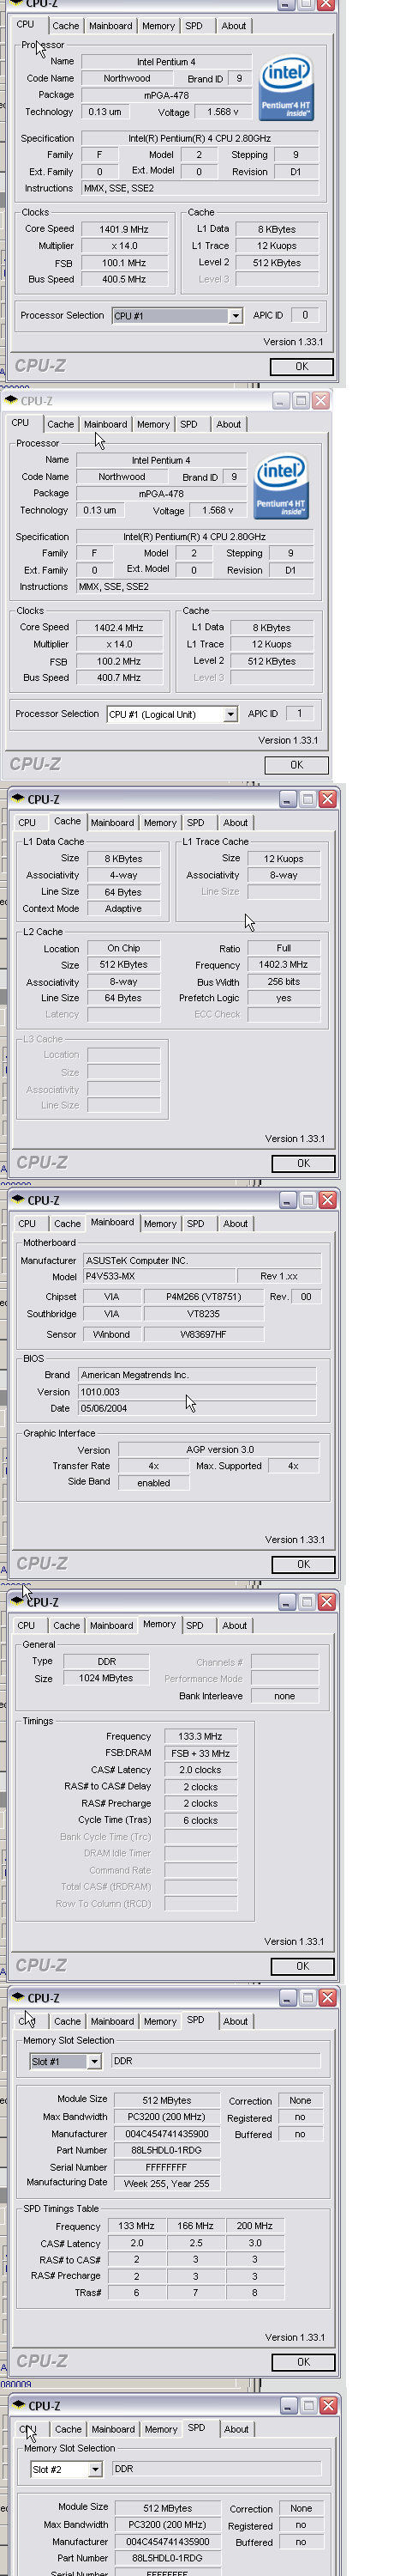Close the Mainboard tab CPU-Z window
The height and width of the screenshot is (2576, 394).
pos(327,1200)
